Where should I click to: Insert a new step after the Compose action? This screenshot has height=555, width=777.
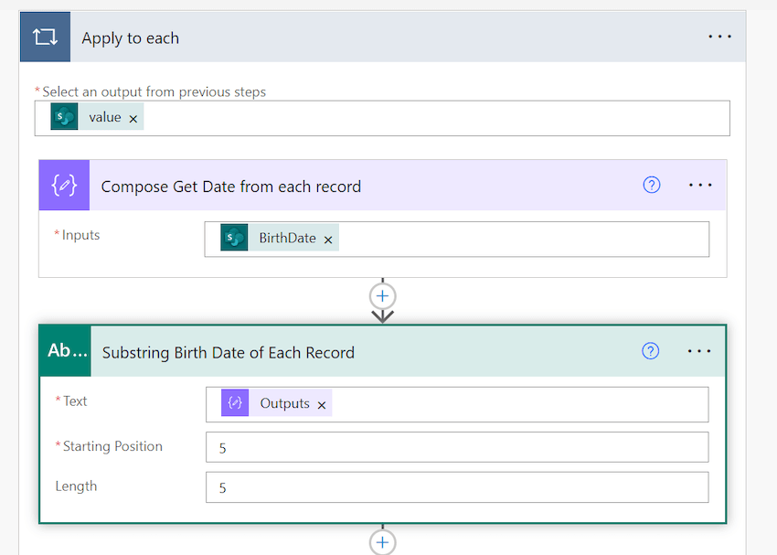382,295
